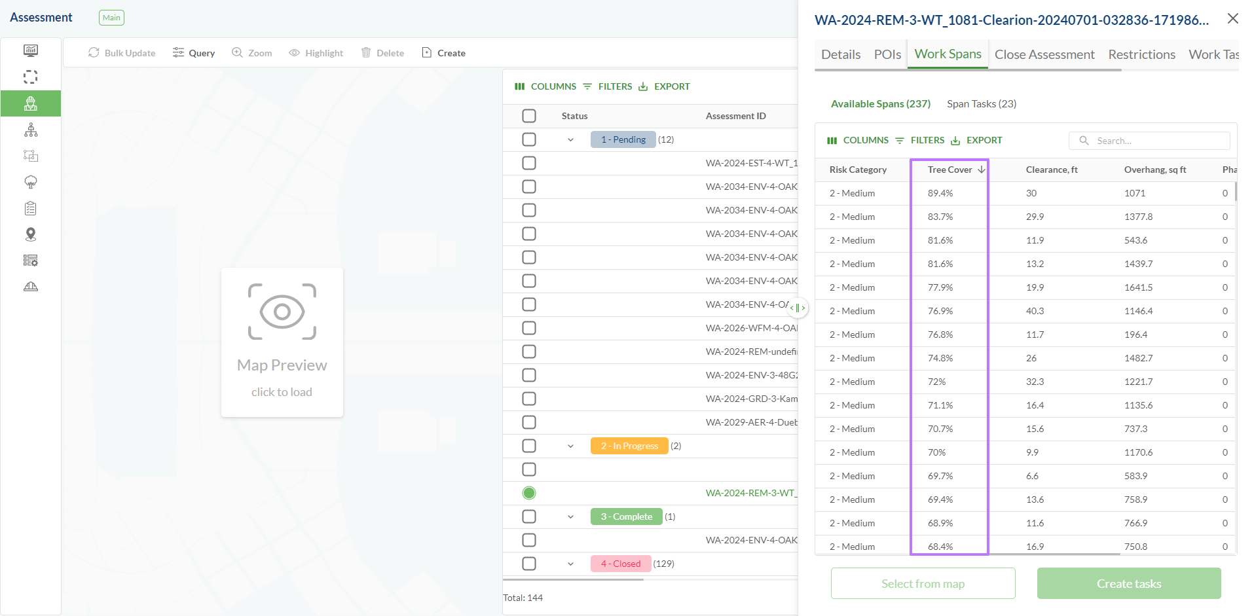This screenshot has height=616, width=1254.
Task: Open the Work Tasks tab
Action: (1213, 54)
